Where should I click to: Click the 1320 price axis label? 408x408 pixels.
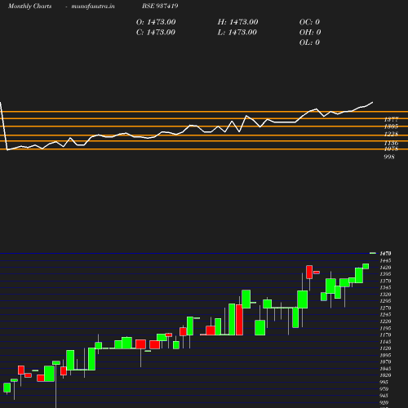click(x=385, y=295)
